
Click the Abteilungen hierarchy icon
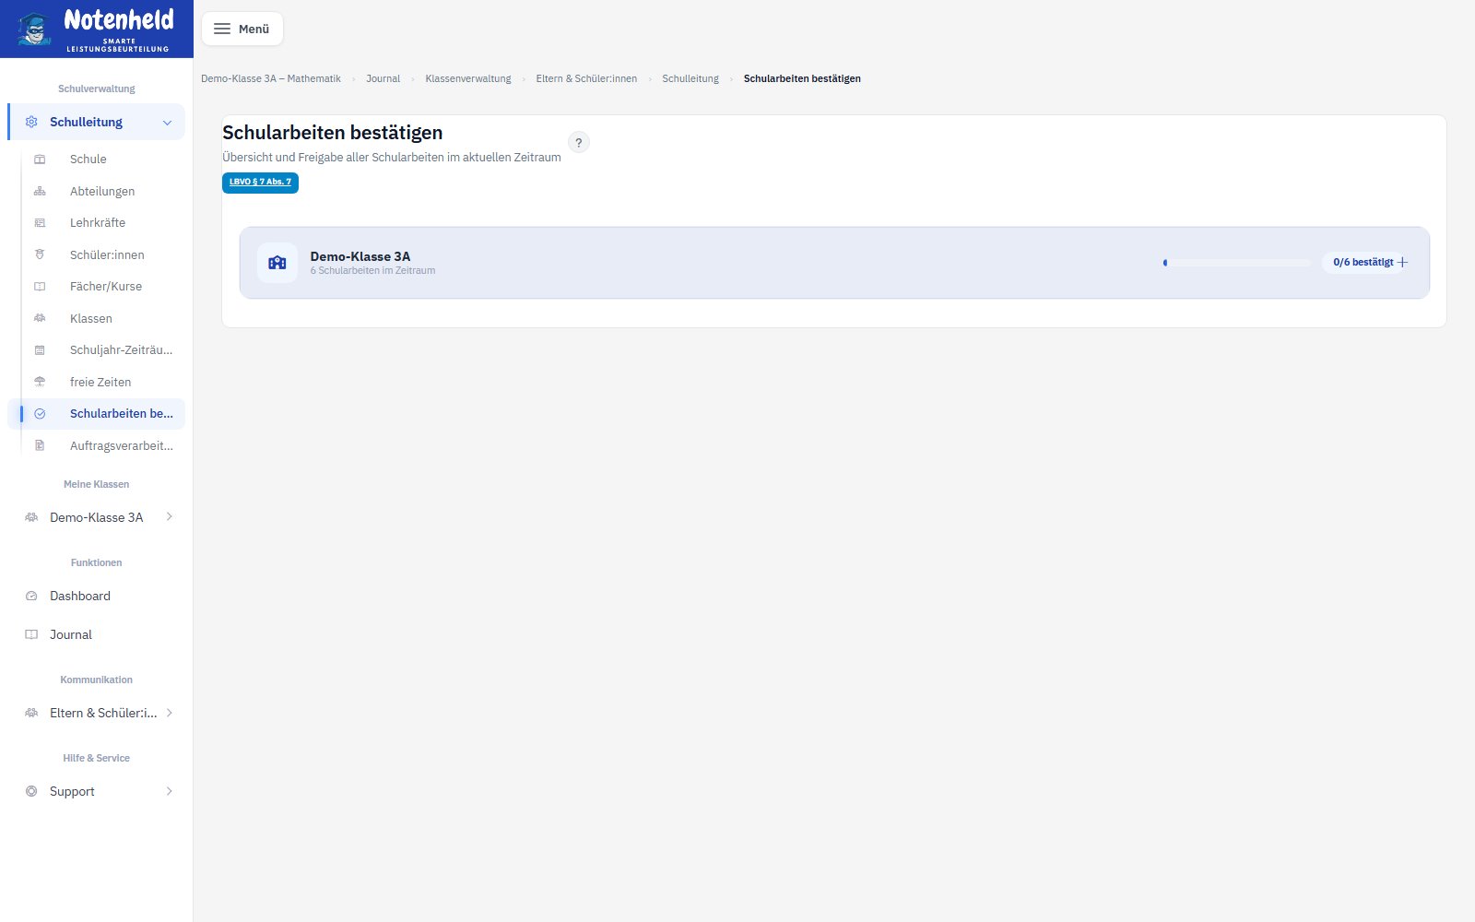(x=40, y=191)
